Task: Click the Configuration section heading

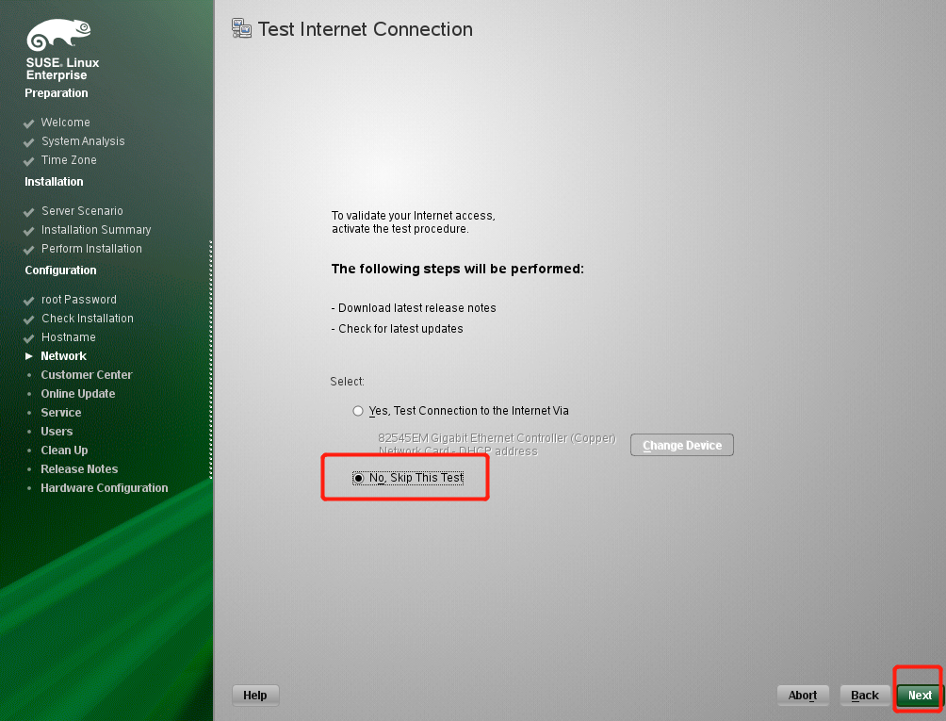Action: tap(60, 270)
